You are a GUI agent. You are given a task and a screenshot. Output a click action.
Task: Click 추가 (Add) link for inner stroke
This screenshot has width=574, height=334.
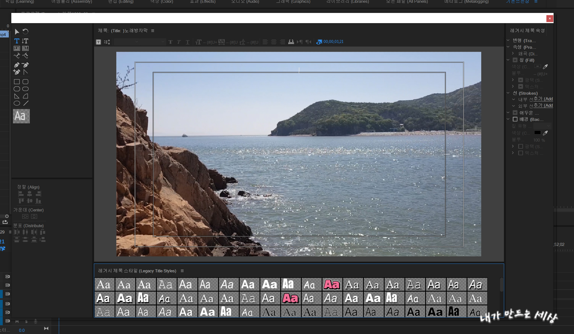click(x=543, y=99)
